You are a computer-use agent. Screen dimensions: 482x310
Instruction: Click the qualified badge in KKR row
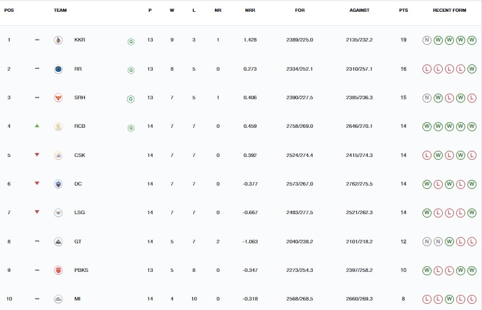[x=131, y=41]
